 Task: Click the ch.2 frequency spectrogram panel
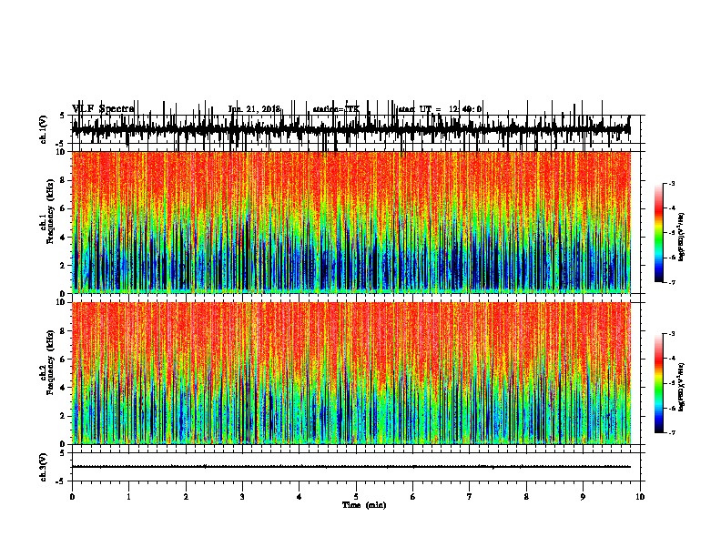[x=351, y=373]
